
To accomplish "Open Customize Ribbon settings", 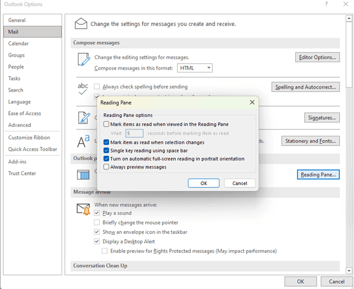I will [33, 138].
